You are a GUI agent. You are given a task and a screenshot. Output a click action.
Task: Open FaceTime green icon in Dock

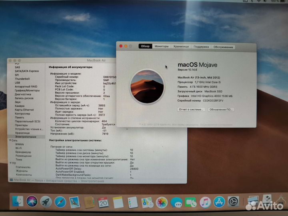[190, 202]
